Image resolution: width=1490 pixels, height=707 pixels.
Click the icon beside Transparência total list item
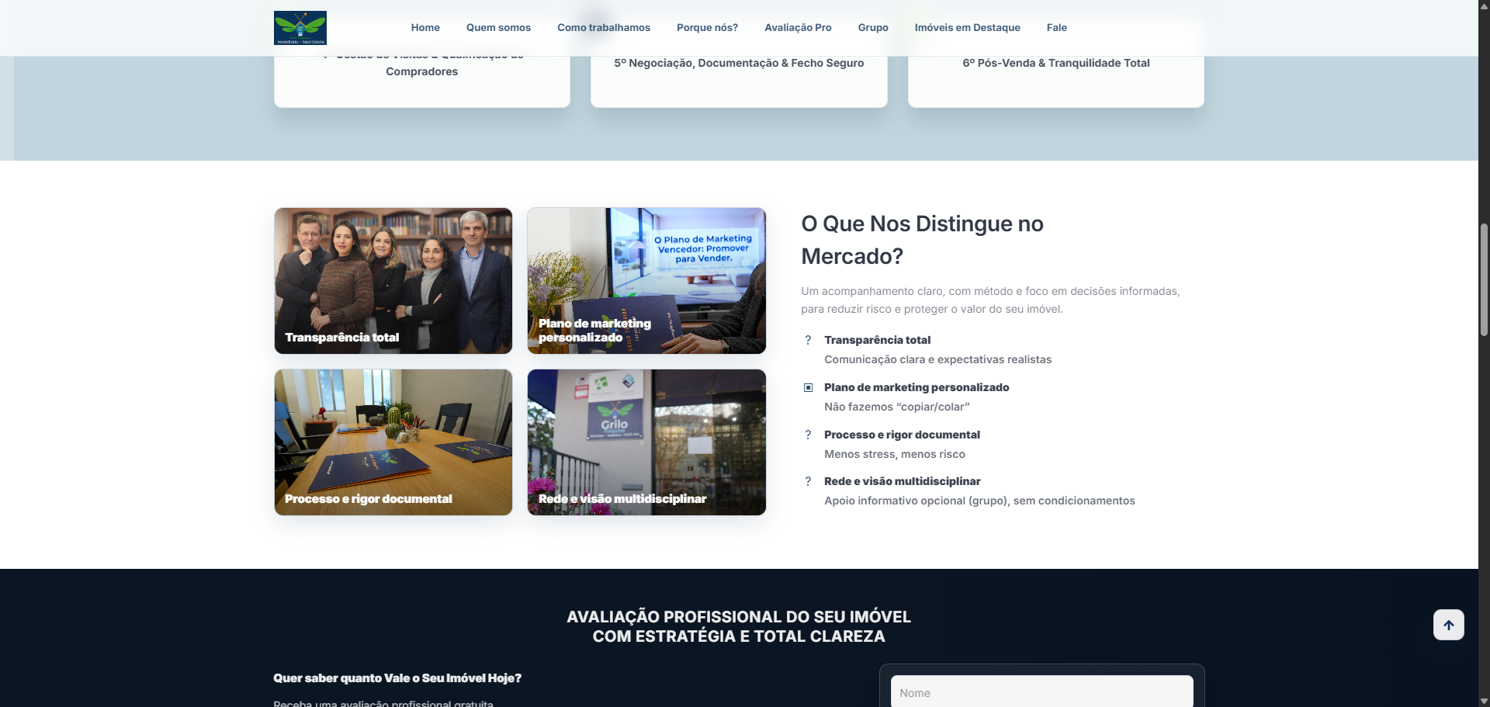pyautogui.click(x=808, y=340)
